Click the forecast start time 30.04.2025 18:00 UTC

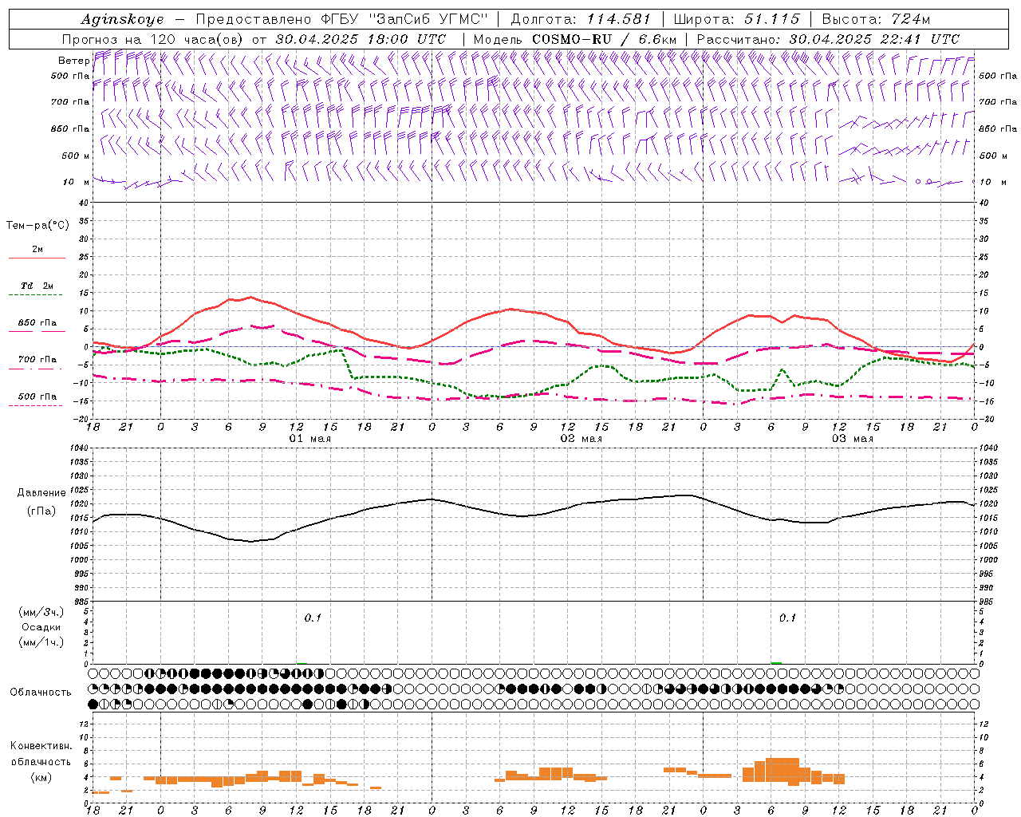pyautogui.click(x=361, y=39)
